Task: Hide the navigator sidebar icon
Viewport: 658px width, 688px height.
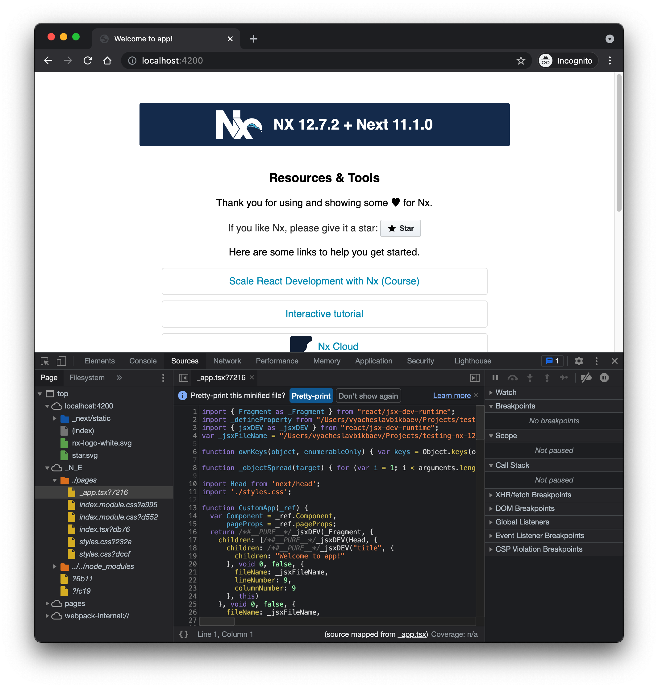Action: (x=183, y=378)
